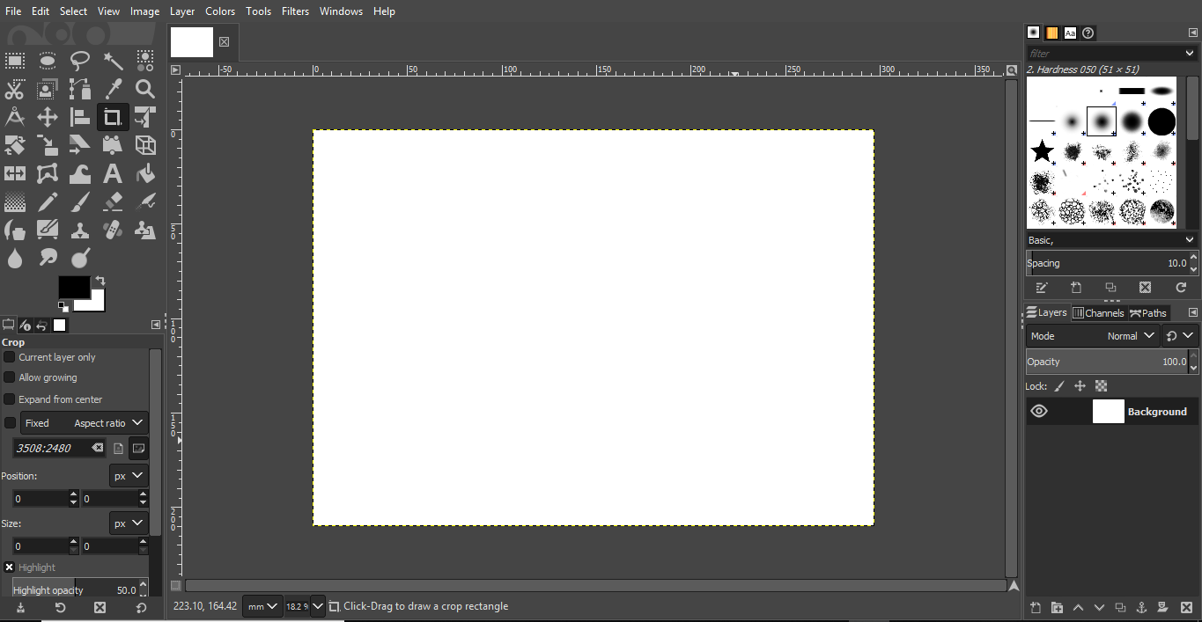
Task: Select the Foreground Select tool
Action: (x=48, y=89)
